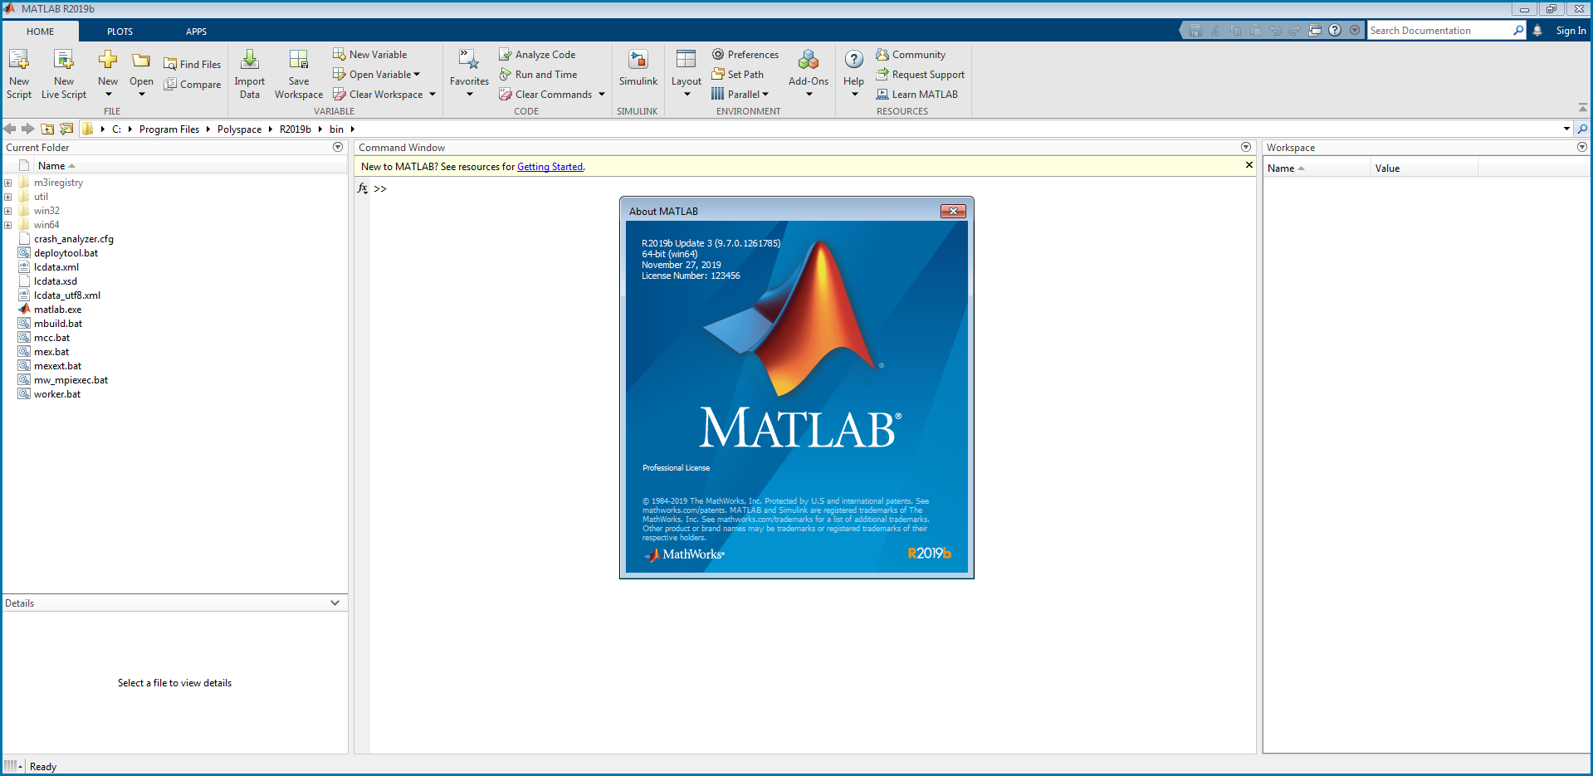The height and width of the screenshot is (776, 1593).
Task: Dismiss the New to MATLAB banner
Action: tap(1249, 165)
